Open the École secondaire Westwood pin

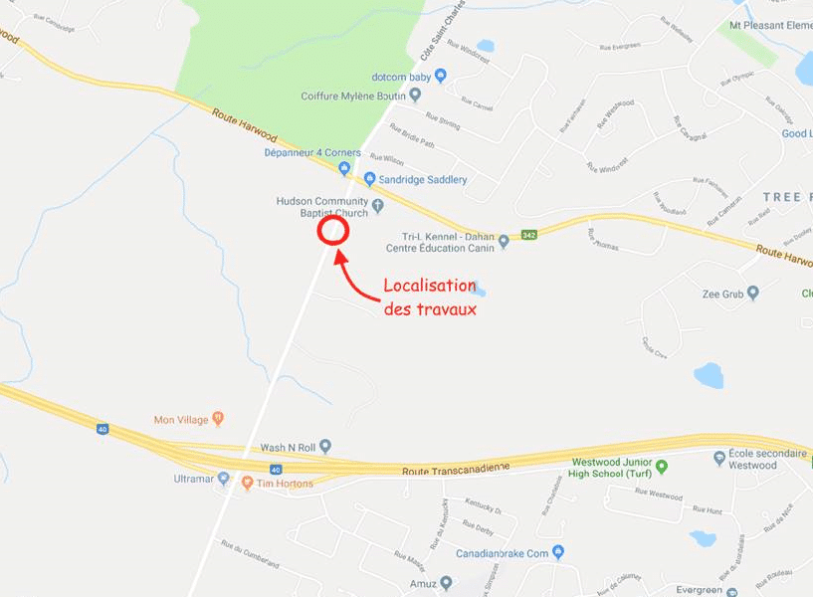[719, 458]
